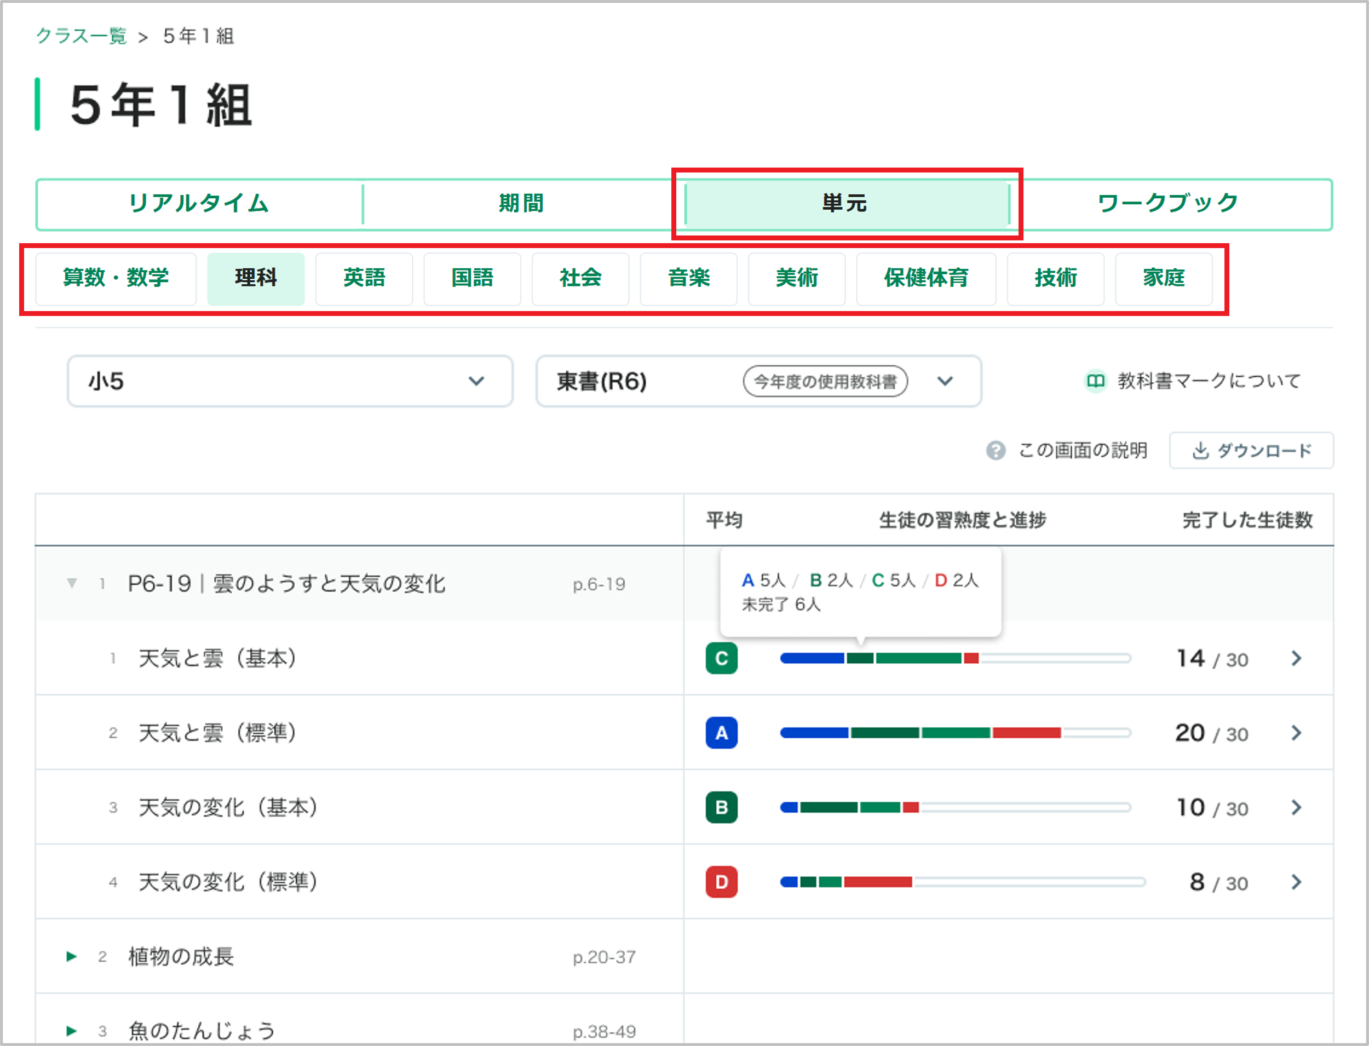Open the 東書(R6) textbook dropdown
Screen dimensions: 1369x1046
coord(759,381)
